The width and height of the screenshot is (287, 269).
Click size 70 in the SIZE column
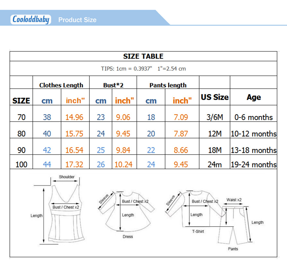point(22,117)
